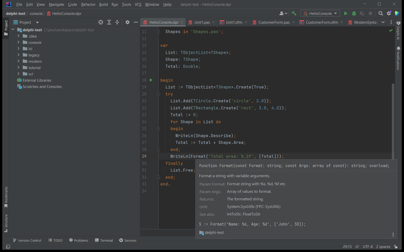Image resolution: width=404 pixels, height=252 pixels.
Task: Open the Problems tool window
Action: click(79, 240)
